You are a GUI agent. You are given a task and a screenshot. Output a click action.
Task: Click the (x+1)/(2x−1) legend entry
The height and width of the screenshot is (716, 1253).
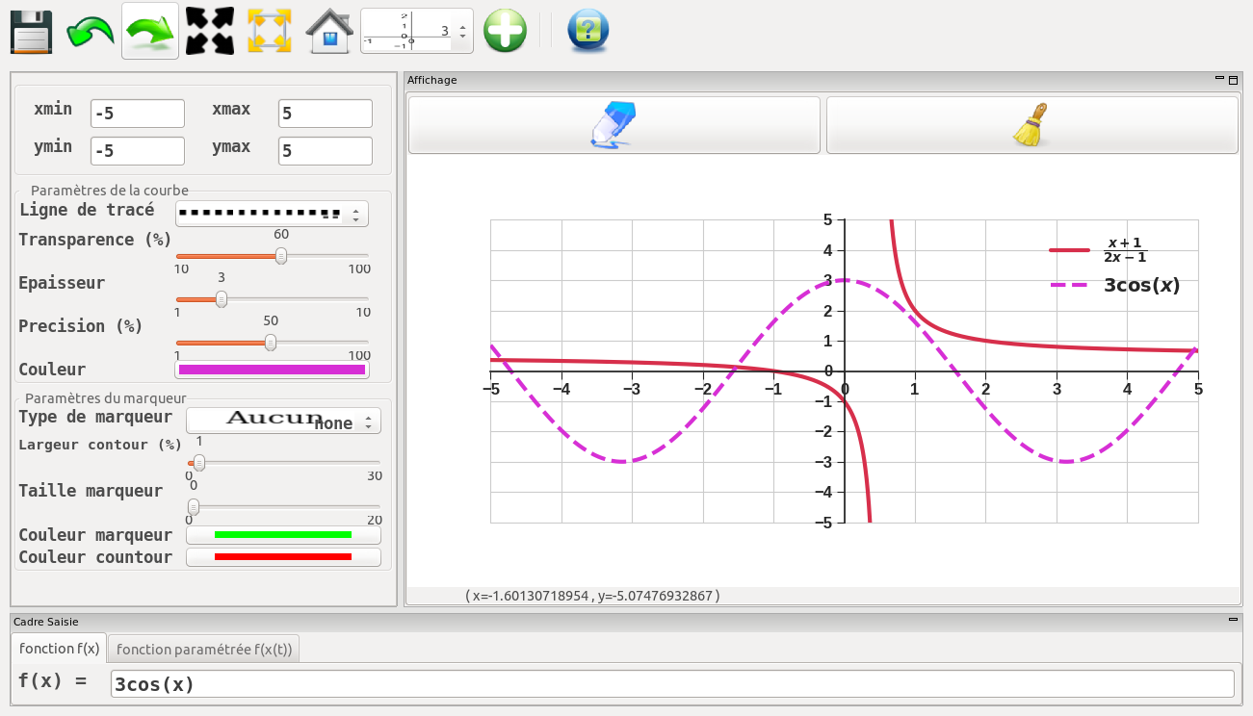click(1099, 250)
